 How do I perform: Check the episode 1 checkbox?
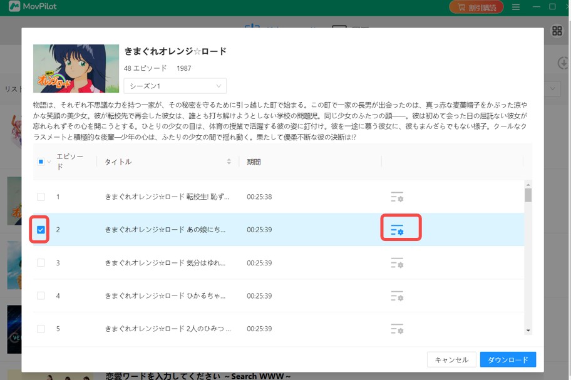(41, 197)
